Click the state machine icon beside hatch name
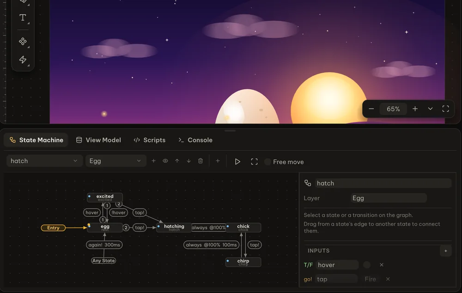Image resolution: width=462 pixels, height=293 pixels. pos(308,183)
